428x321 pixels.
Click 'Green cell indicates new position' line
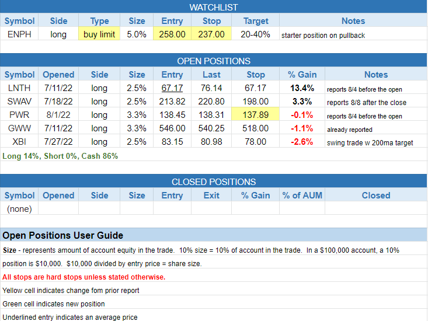click(x=54, y=304)
